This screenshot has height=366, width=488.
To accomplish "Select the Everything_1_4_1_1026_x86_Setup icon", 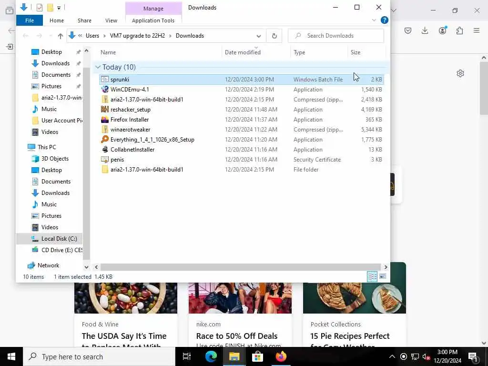I will click(x=105, y=140).
